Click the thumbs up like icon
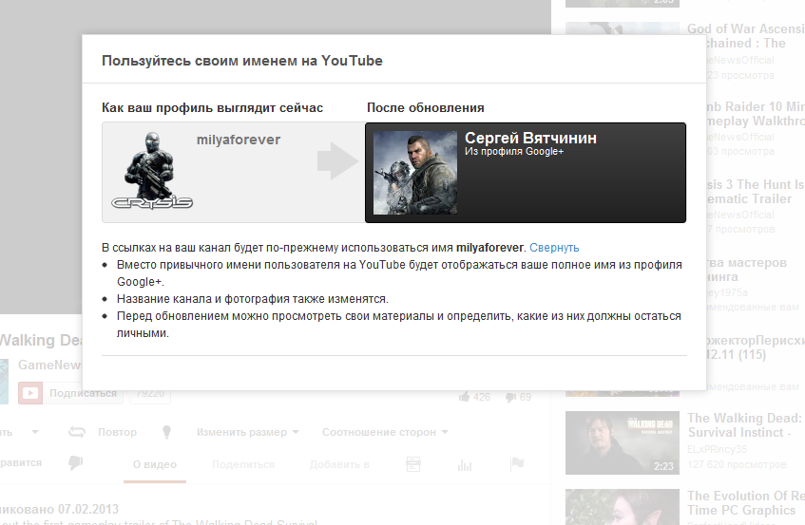The height and width of the screenshot is (525, 805). [x=464, y=397]
